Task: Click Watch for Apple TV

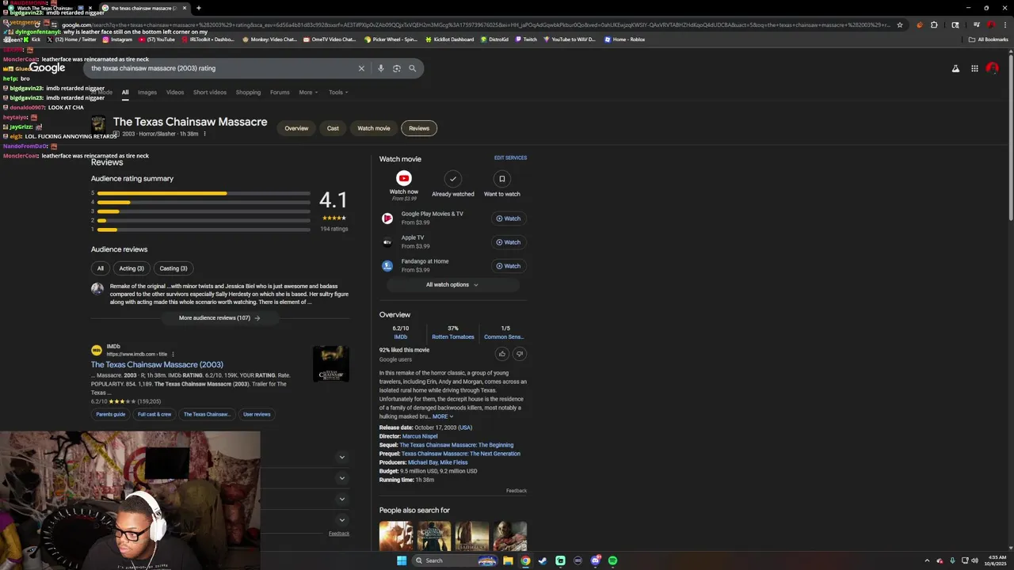Action: [x=509, y=242]
